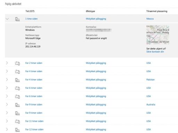Open the 'For 2 timer siden' time link

pos(34,63)
